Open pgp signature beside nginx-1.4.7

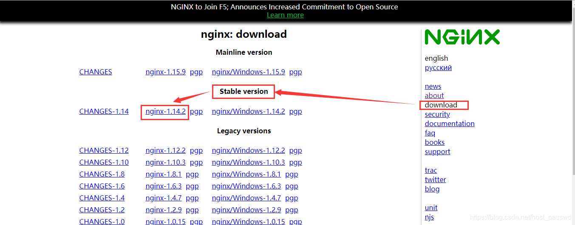(x=193, y=198)
